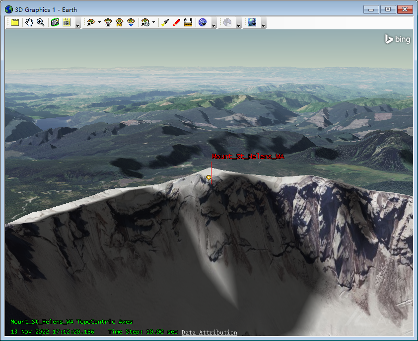The height and width of the screenshot is (341, 418).
Task: Open toolbar options after the blue globe icon
Action: (213, 24)
